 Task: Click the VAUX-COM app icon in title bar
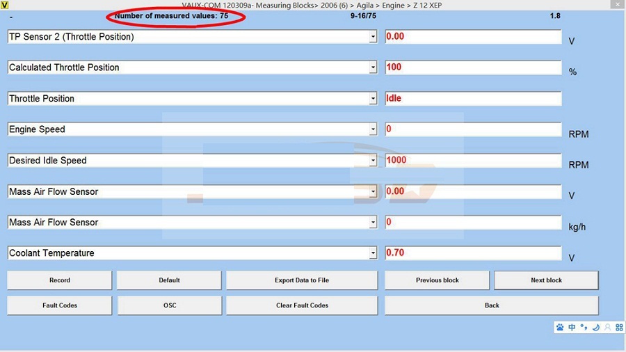[x=5, y=5]
